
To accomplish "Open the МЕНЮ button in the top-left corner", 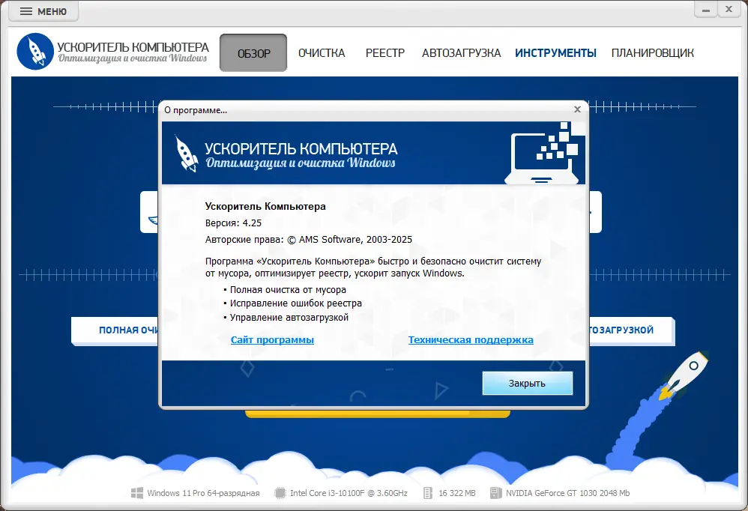I will [x=43, y=10].
